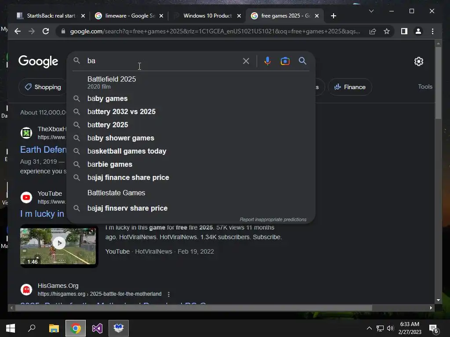The image size is (450, 337).
Task: Open Visual Studio from taskbar
Action: pyautogui.click(x=97, y=328)
